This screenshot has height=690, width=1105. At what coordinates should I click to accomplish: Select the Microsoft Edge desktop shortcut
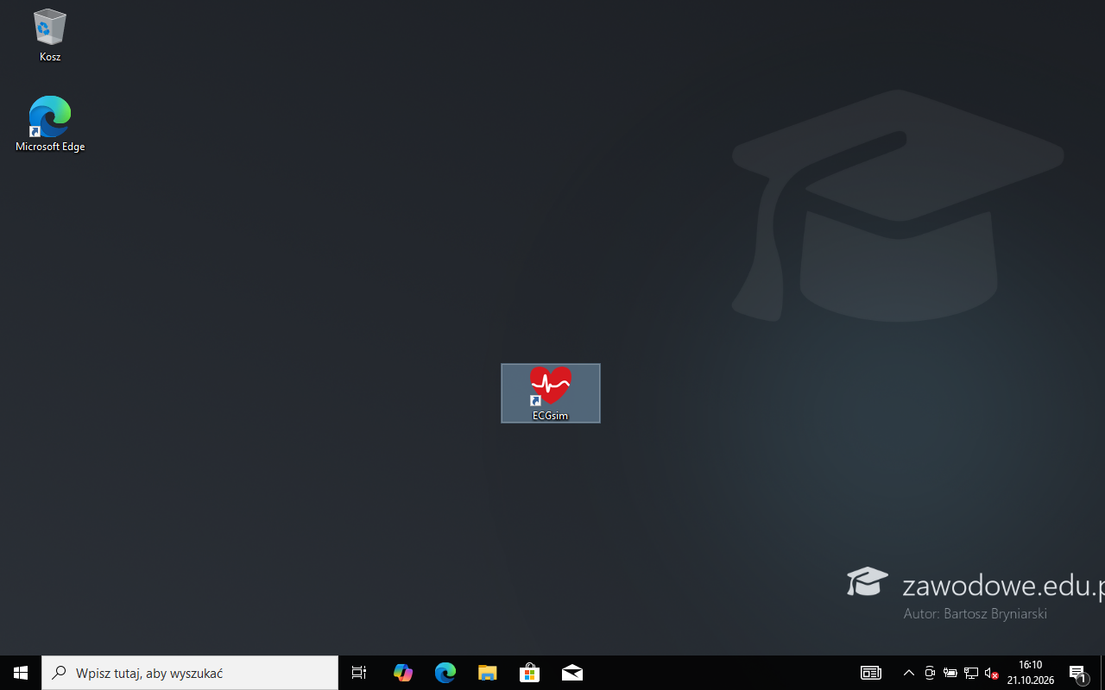click(50, 124)
